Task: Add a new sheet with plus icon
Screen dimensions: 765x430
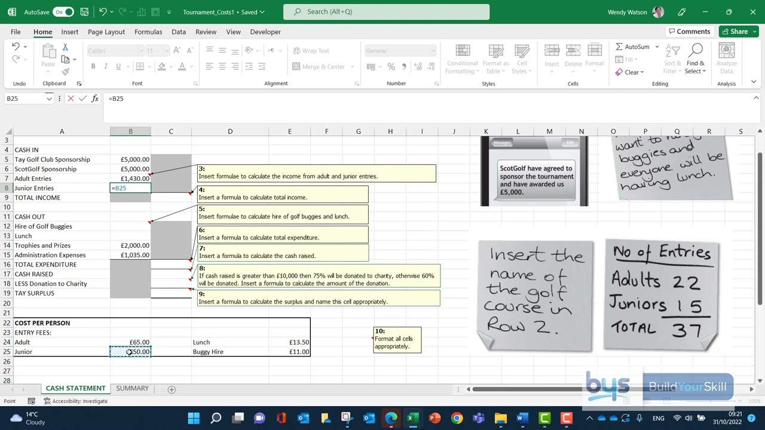Action: point(172,389)
